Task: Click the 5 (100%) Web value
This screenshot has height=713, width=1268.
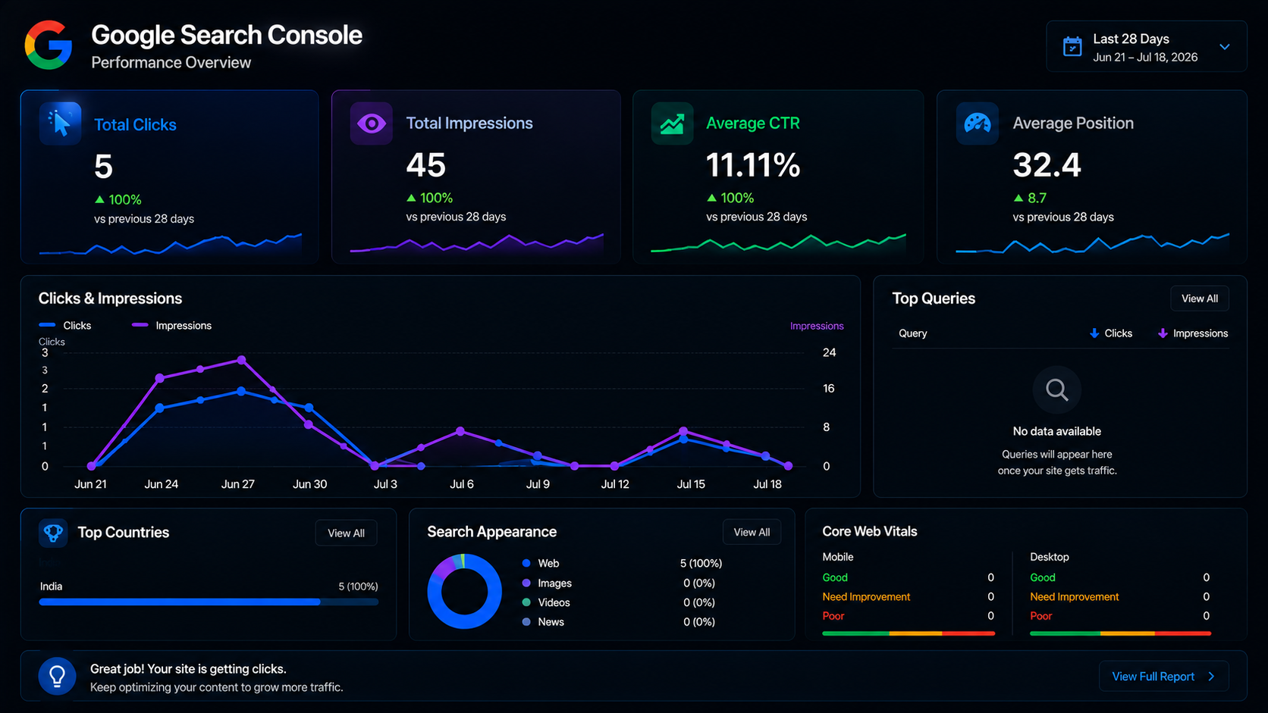Action: [701, 564]
